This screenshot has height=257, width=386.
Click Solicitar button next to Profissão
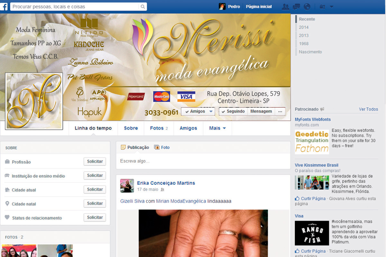tap(95, 162)
